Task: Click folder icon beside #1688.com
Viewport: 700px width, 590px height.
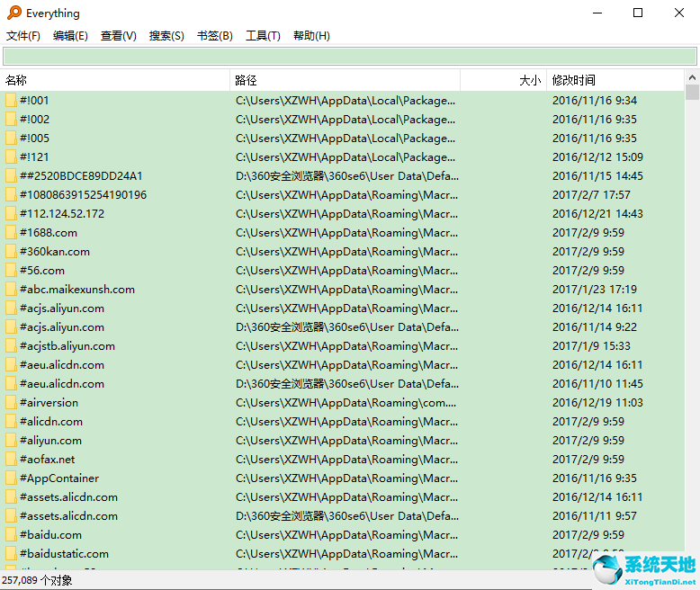Action: coord(11,232)
